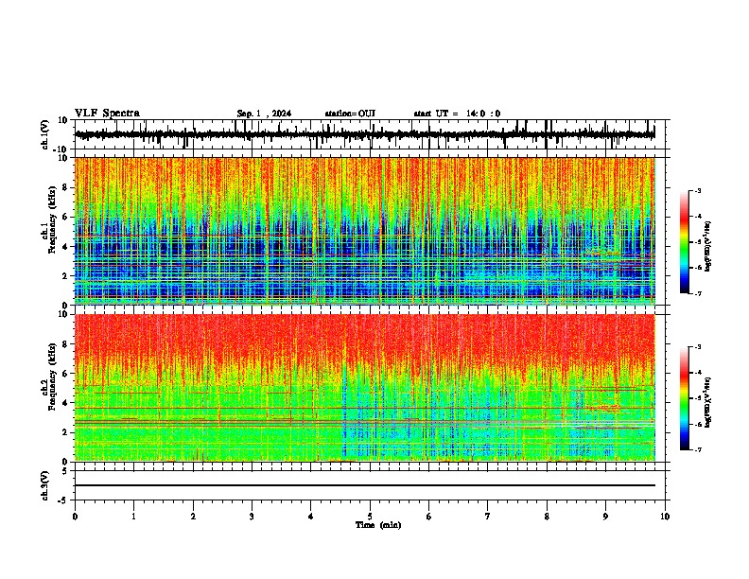Click the ch.1 voltage waveform trace panel
The image size is (749, 579).
pyautogui.click(x=370, y=134)
